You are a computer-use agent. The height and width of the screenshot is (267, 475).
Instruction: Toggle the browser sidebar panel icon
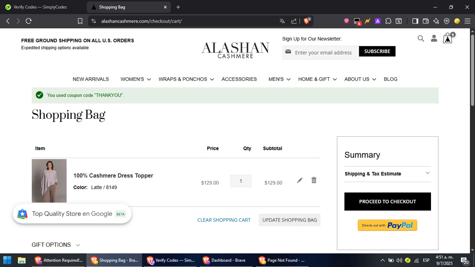coord(415,21)
